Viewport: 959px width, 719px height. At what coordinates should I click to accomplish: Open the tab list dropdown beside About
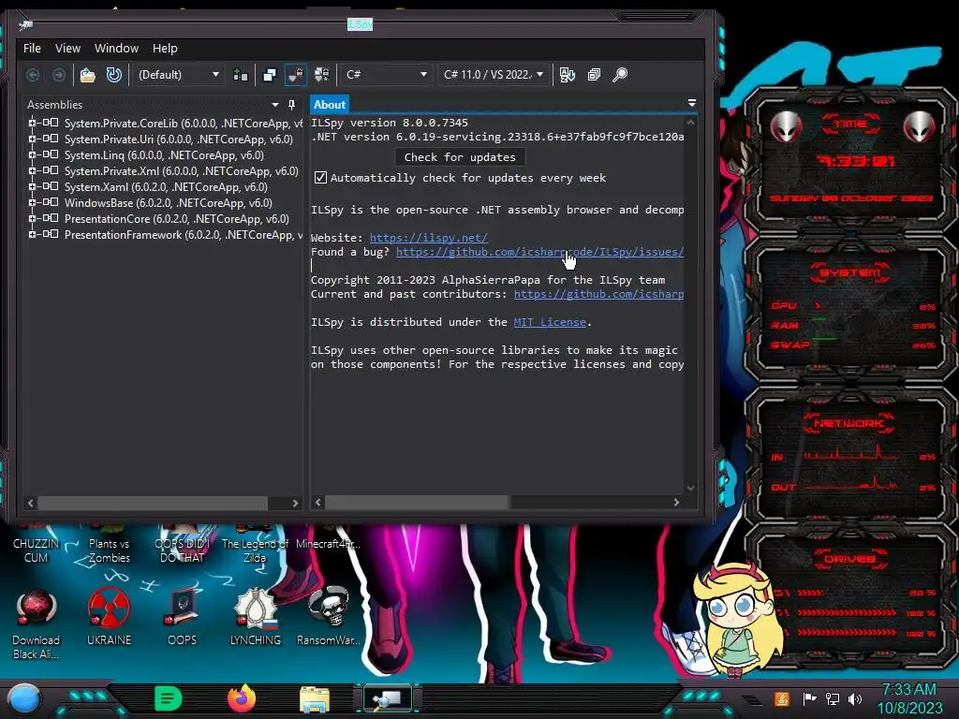(692, 103)
